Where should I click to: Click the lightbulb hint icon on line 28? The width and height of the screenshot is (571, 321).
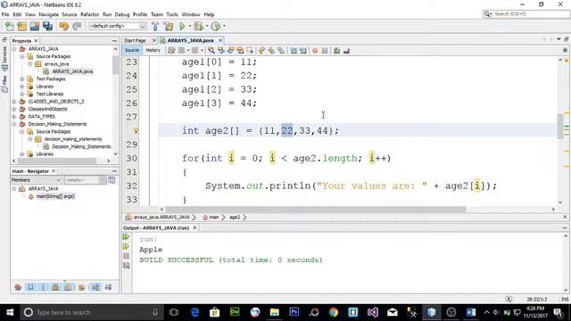point(136,131)
